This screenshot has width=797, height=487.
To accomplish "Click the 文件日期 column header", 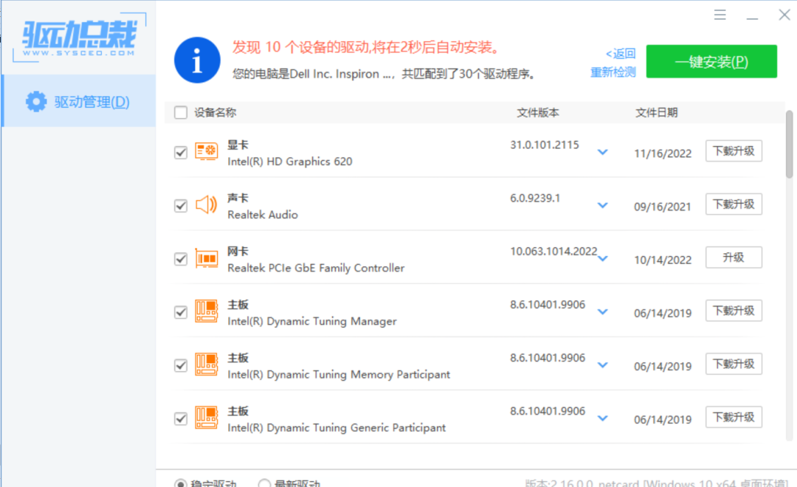I will point(656,112).
